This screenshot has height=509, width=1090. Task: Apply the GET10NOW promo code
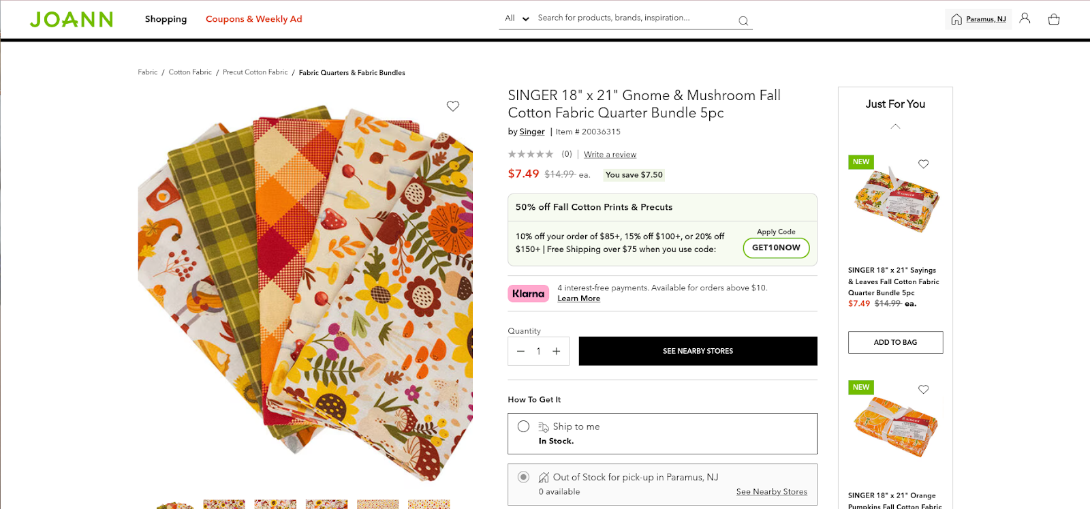point(776,248)
